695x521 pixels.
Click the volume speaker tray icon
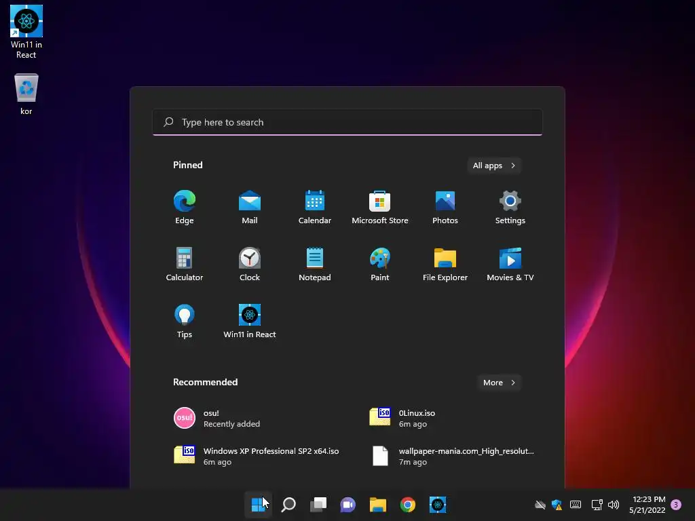pyautogui.click(x=614, y=505)
